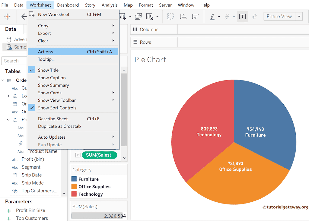Click the Clear Sheet toolbar icon
309x221 pixels.
pos(149,17)
